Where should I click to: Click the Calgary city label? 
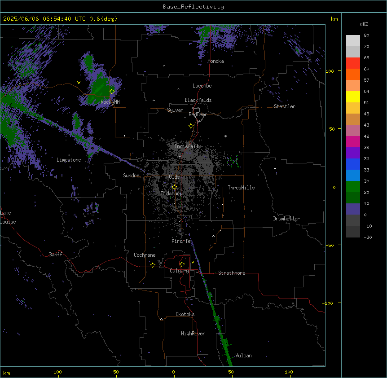pos(180,271)
